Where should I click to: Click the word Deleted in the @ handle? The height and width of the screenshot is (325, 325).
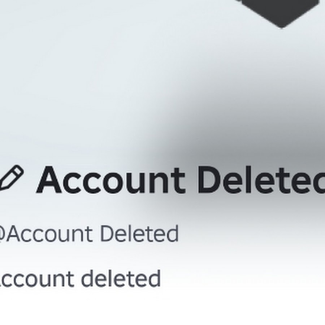[x=139, y=234]
